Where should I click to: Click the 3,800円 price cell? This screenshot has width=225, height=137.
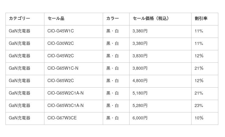140,68
